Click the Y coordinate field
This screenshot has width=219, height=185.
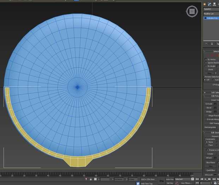(119, 179)
